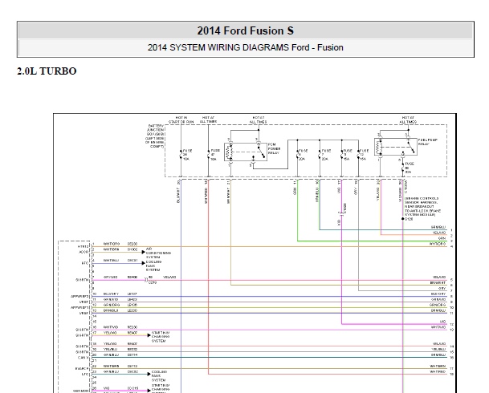Click 'WHT/ORG' label at right edge row 4
Screen dimensions: 489x393
(x=438, y=244)
